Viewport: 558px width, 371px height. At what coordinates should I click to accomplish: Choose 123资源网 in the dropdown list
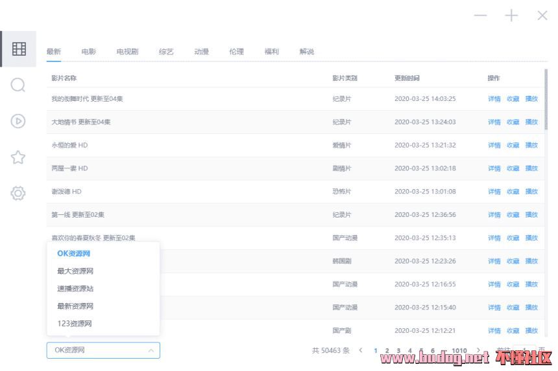click(75, 324)
